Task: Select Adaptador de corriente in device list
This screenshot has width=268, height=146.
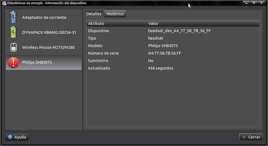Action: click(44, 17)
